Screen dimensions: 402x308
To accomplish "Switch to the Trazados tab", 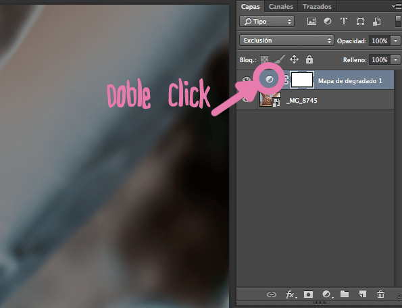I will pyautogui.click(x=317, y=6).
